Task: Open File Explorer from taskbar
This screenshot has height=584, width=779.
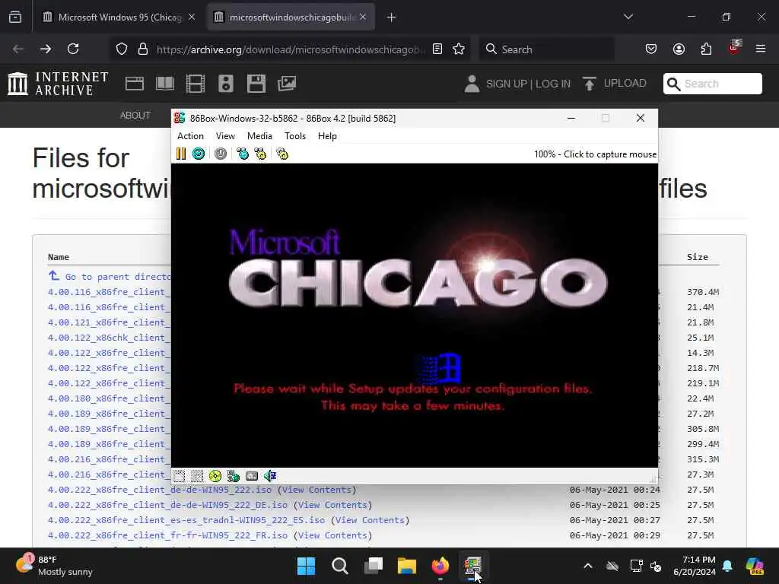Action: tap(406, 566)
